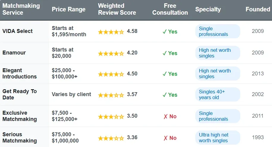Select the Serious Matchmaking service name
The height and width of the screenshot is (147, 272).
click(19, 138)
